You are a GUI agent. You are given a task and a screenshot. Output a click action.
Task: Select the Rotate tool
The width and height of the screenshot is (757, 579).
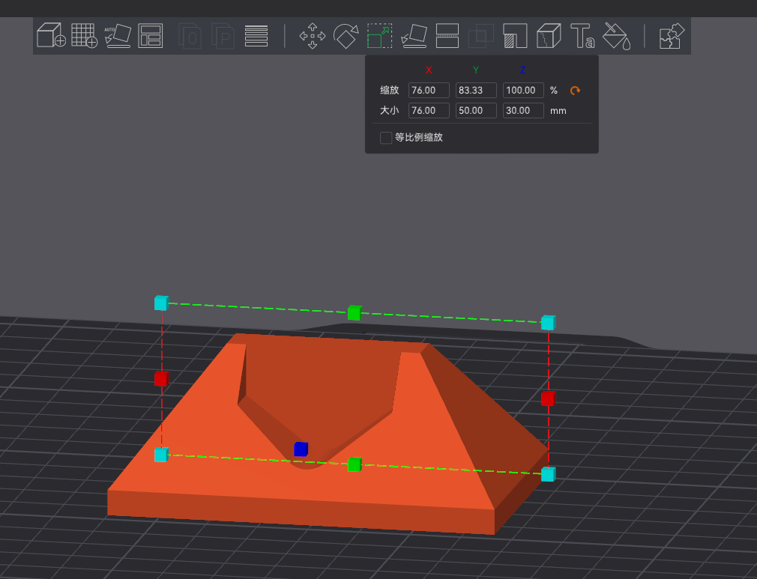[346, 36]
